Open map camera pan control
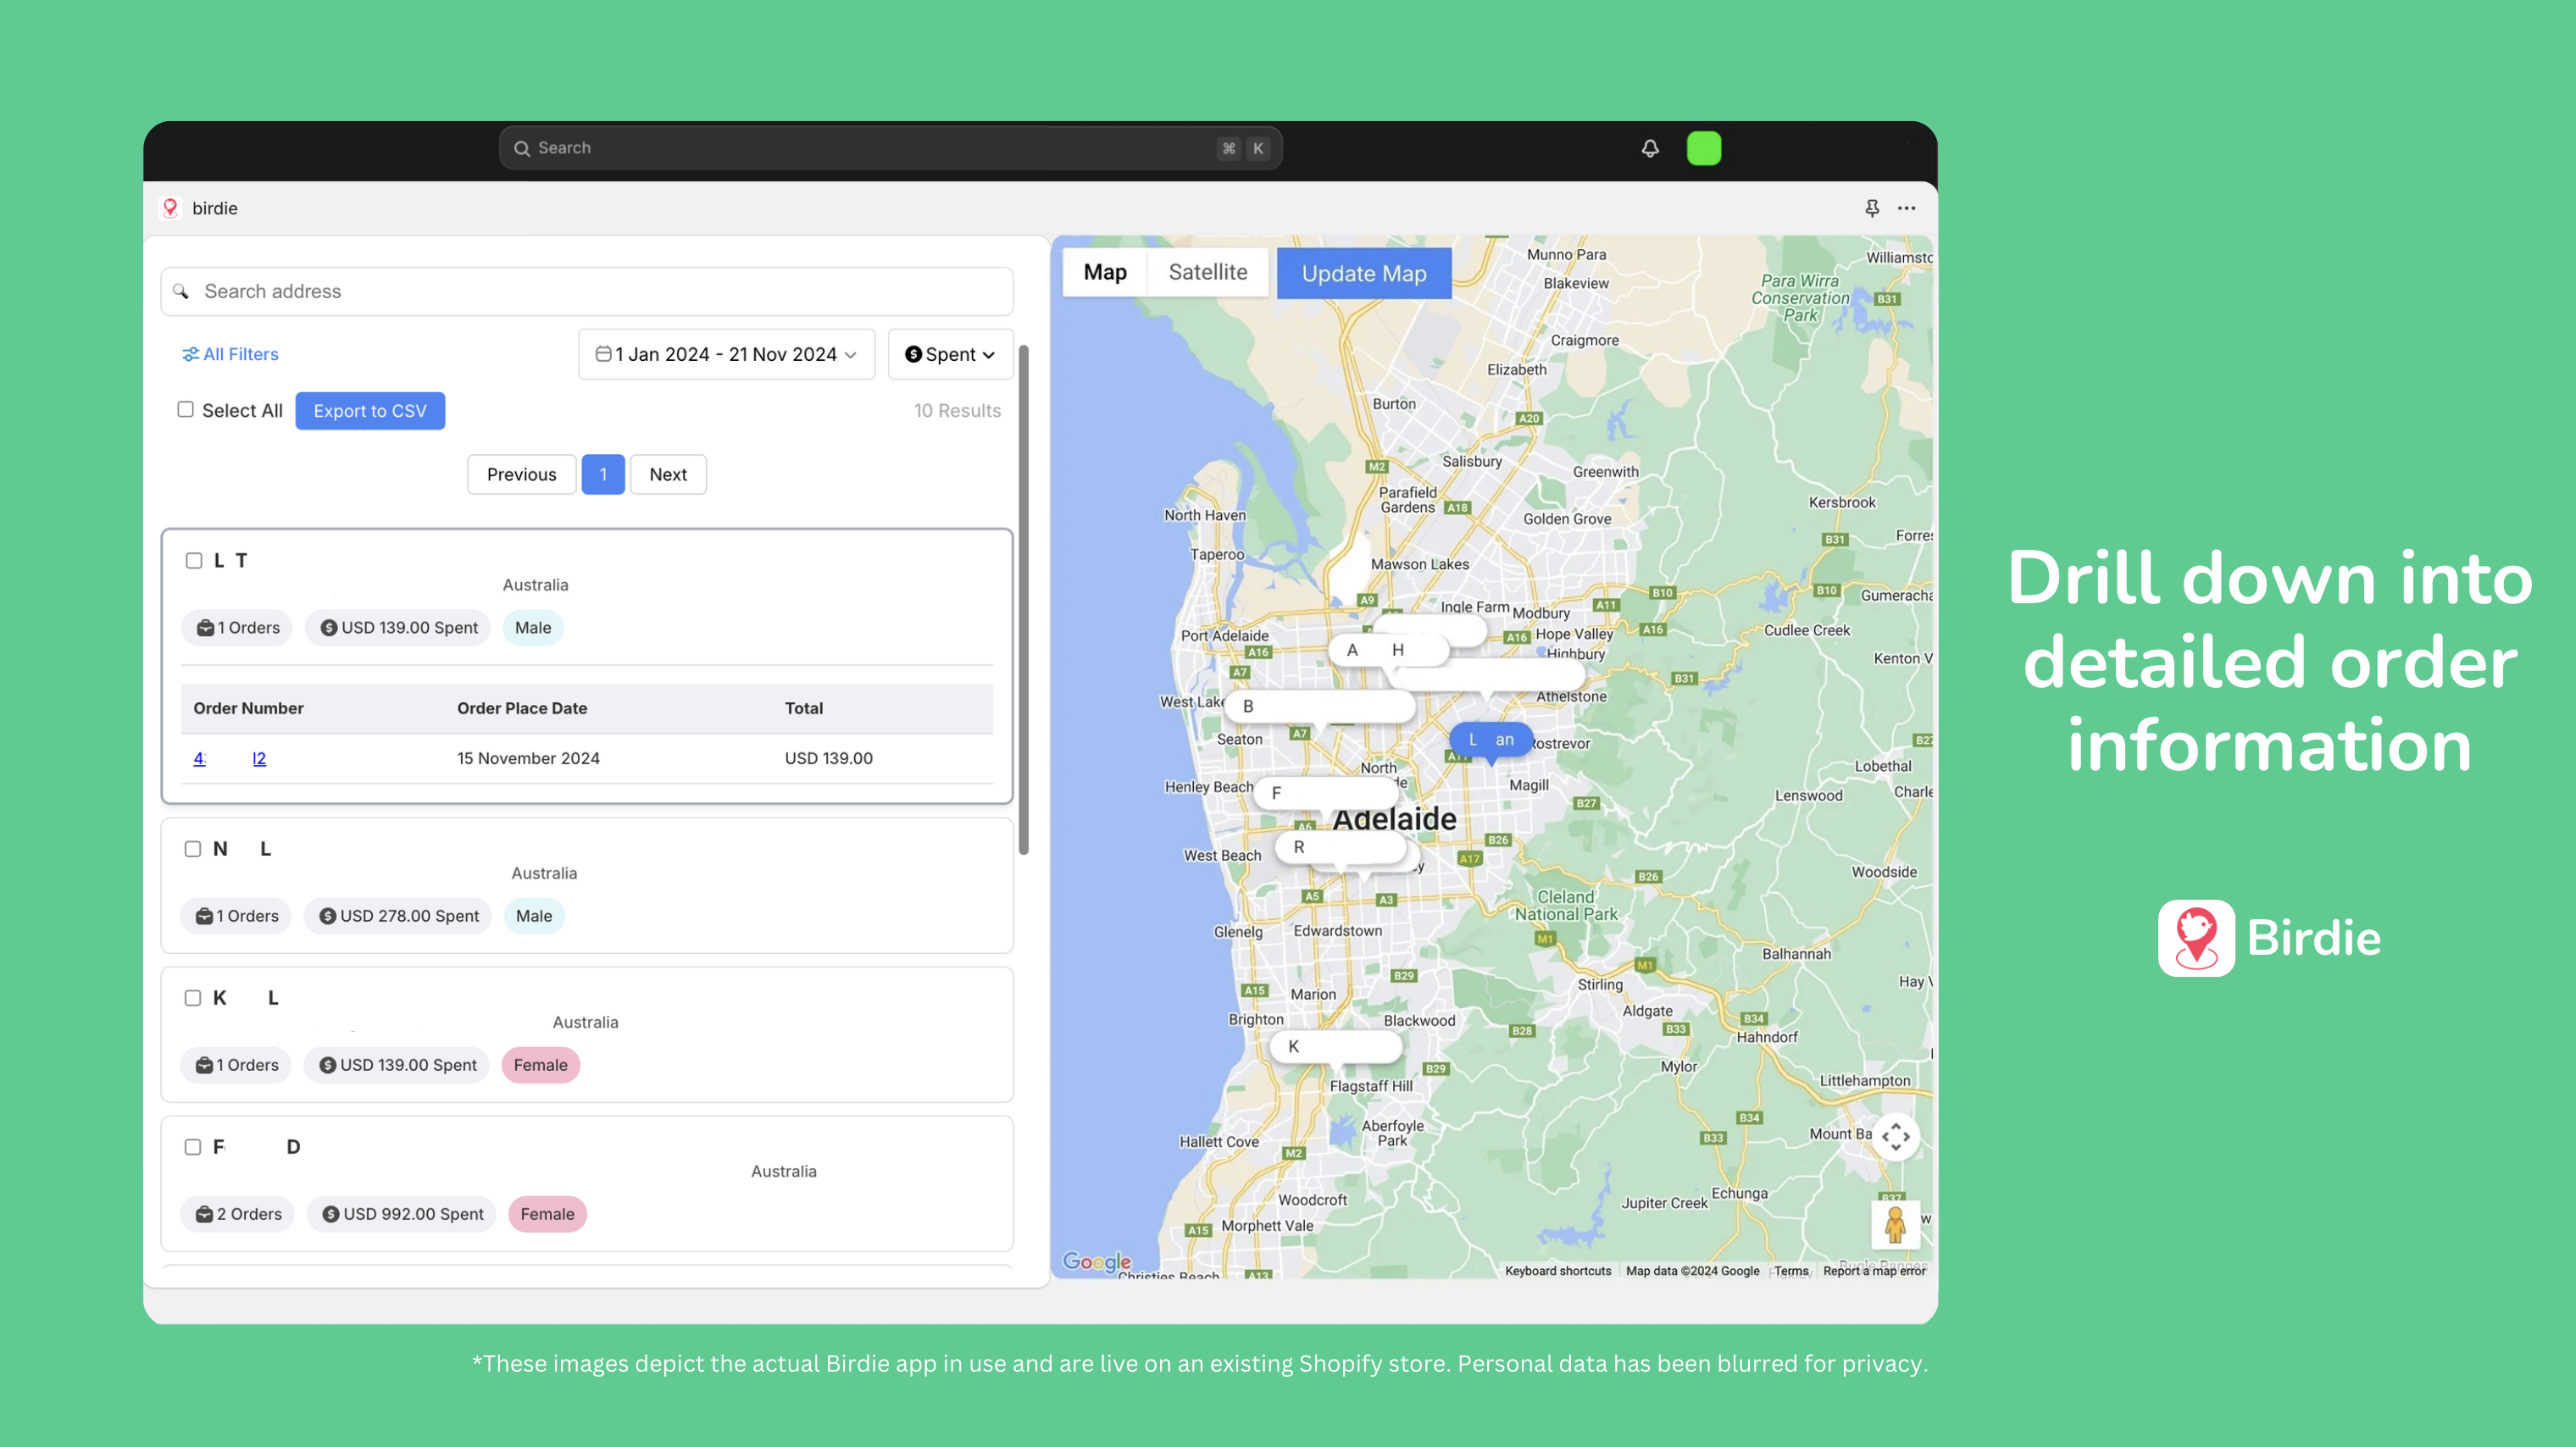Image resolution: width=2576 pixels, height=1447 pixels. point(1895,1137)
